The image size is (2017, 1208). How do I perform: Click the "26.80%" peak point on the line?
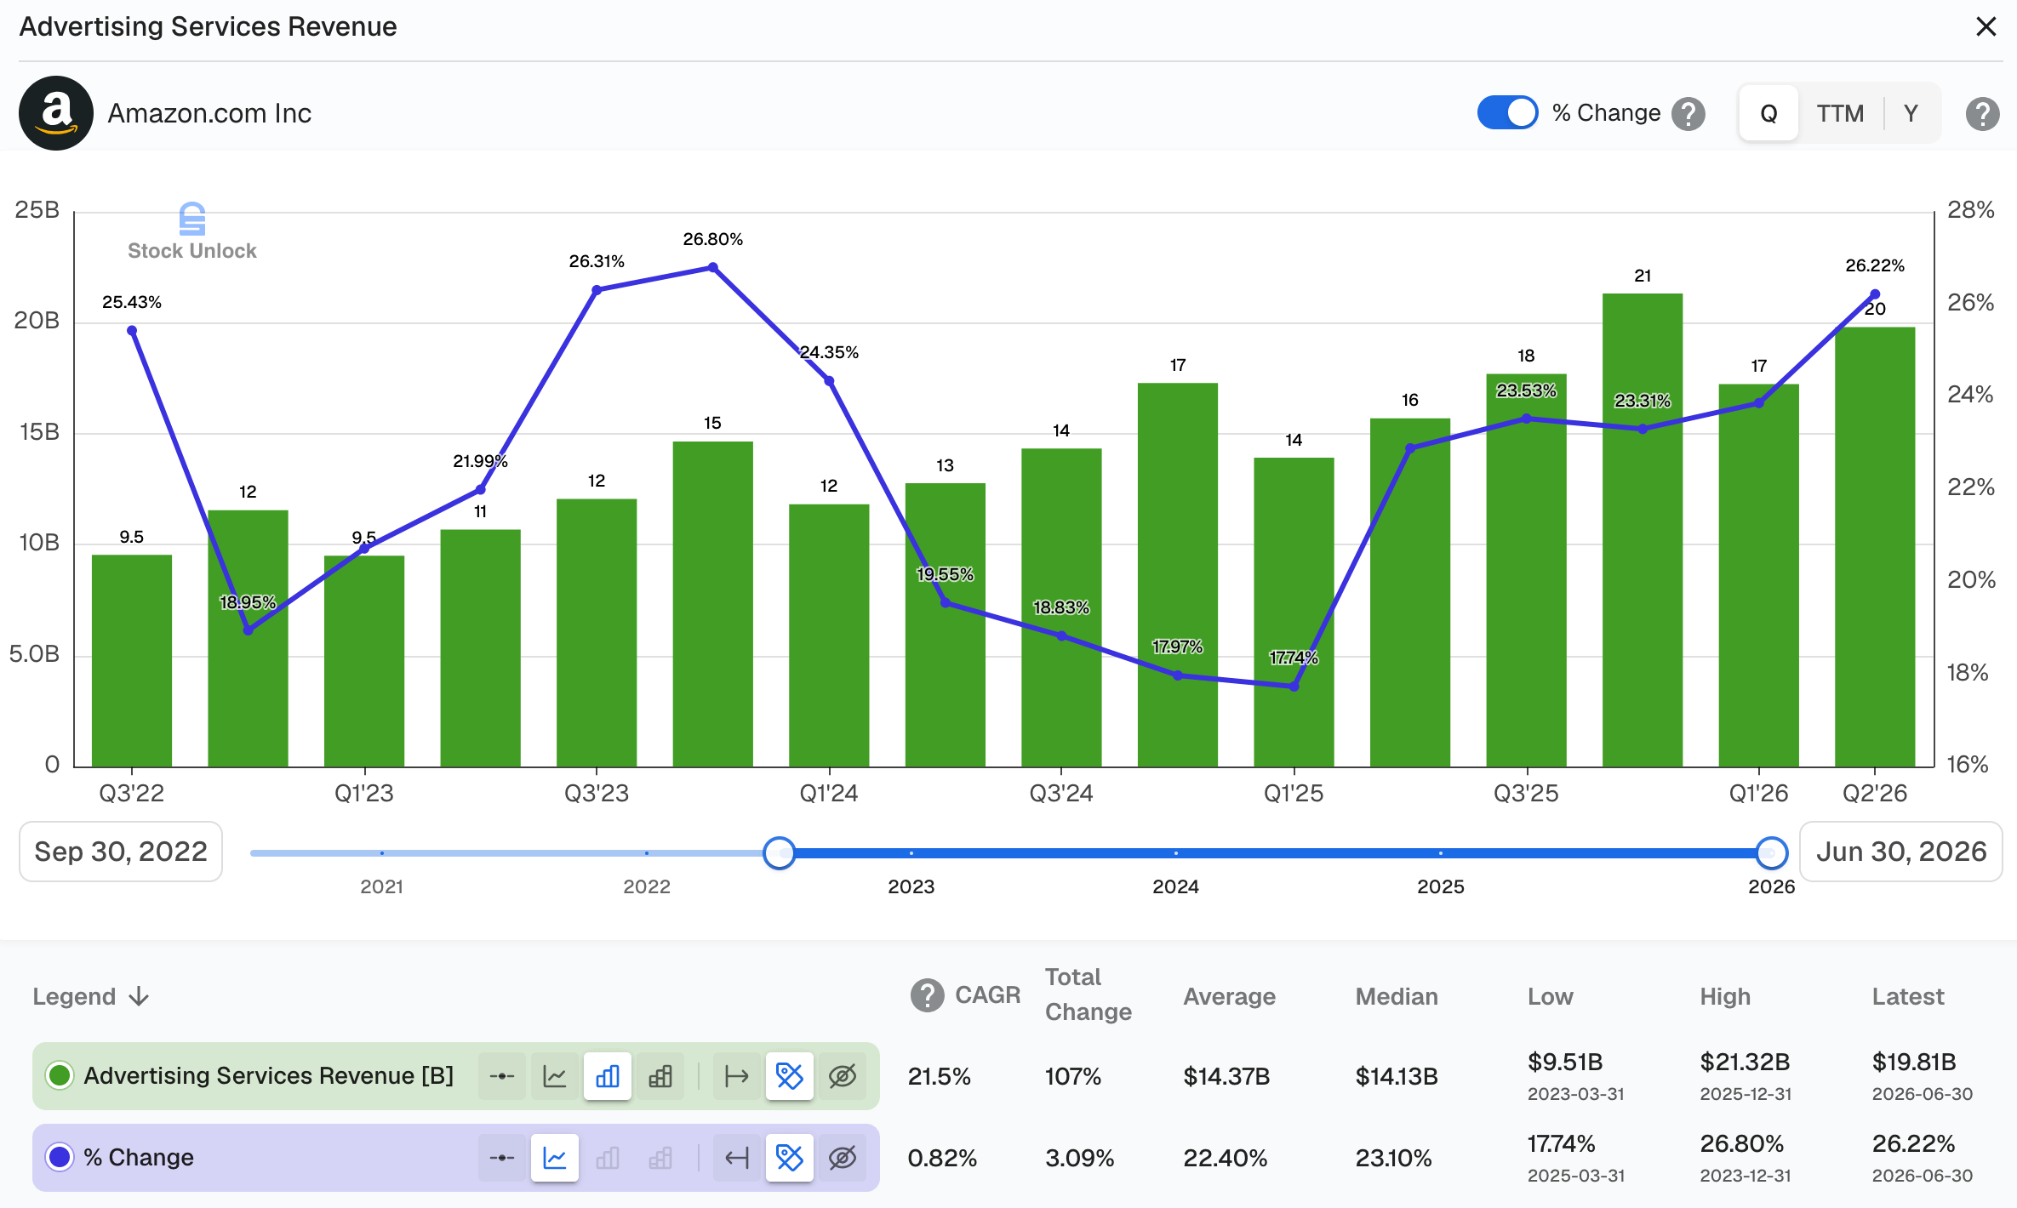coord(713,267)
